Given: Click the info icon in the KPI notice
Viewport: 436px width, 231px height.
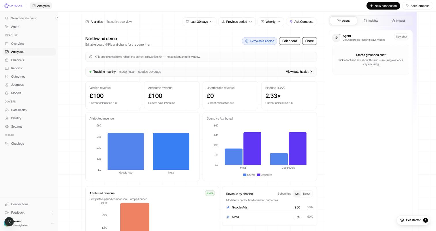Looking at the screenshot, I should [91, 57].
